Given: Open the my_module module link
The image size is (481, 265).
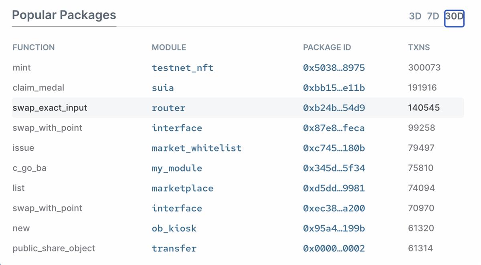Looking at the screenshot, I should (177, 168).
